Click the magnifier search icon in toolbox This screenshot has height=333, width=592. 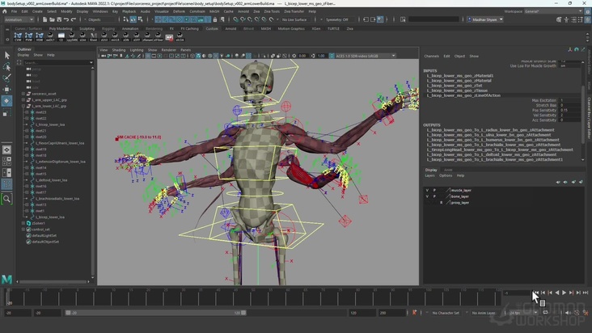pos(6,199)
